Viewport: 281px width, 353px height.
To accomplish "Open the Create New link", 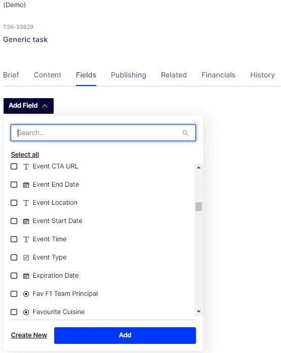I will coord(29,335).
